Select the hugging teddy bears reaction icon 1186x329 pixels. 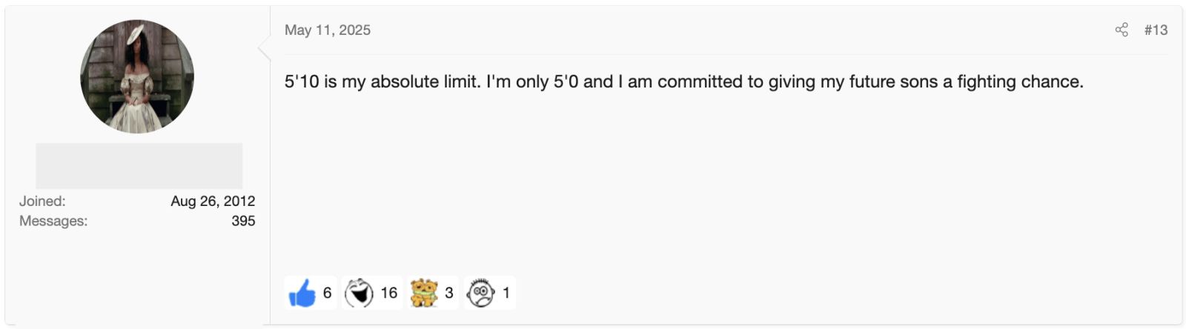point(425,293)
